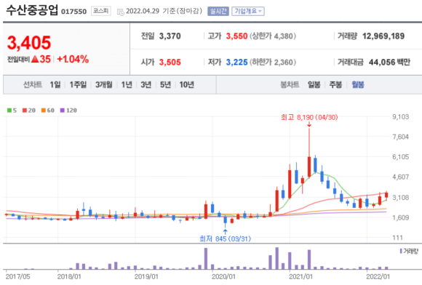The image size is (422, 285).
Task: Click the 전일 value 3,370
Action: pyautogui.click(x=170, y=36)
